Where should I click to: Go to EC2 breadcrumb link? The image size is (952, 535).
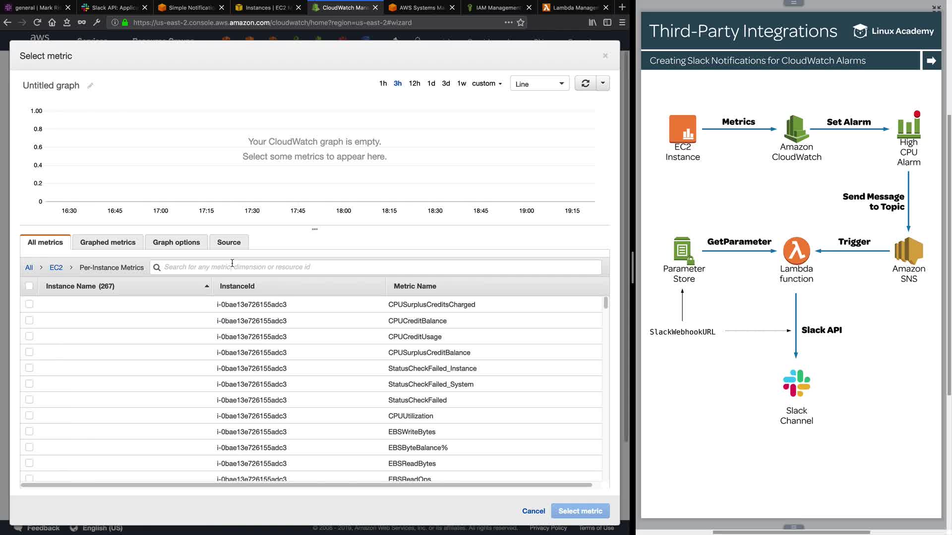point(56,267)
